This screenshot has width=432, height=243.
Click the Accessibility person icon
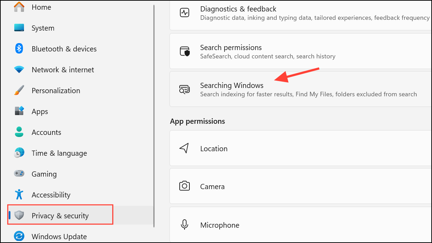19,195
